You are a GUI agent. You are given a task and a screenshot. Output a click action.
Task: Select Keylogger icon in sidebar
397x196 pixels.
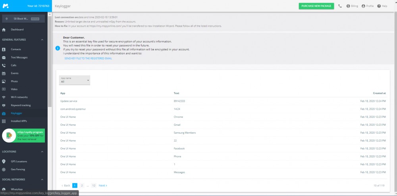pyautogui.click(x=4, y=113)
